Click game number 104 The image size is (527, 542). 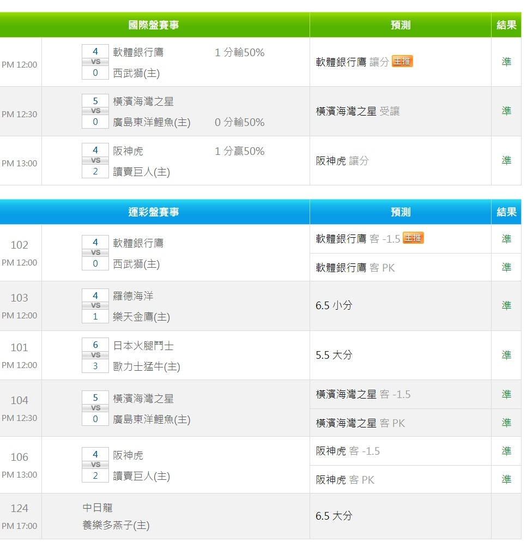(20, 400)
